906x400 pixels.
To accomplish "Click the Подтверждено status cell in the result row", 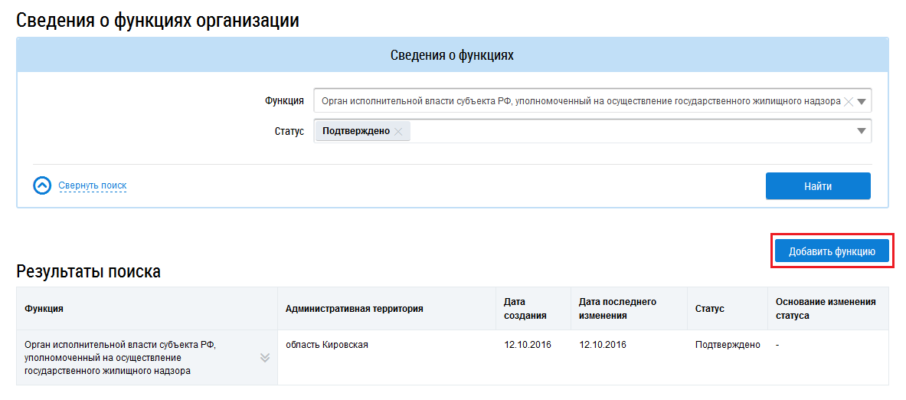I will click(x=728, y=345).
